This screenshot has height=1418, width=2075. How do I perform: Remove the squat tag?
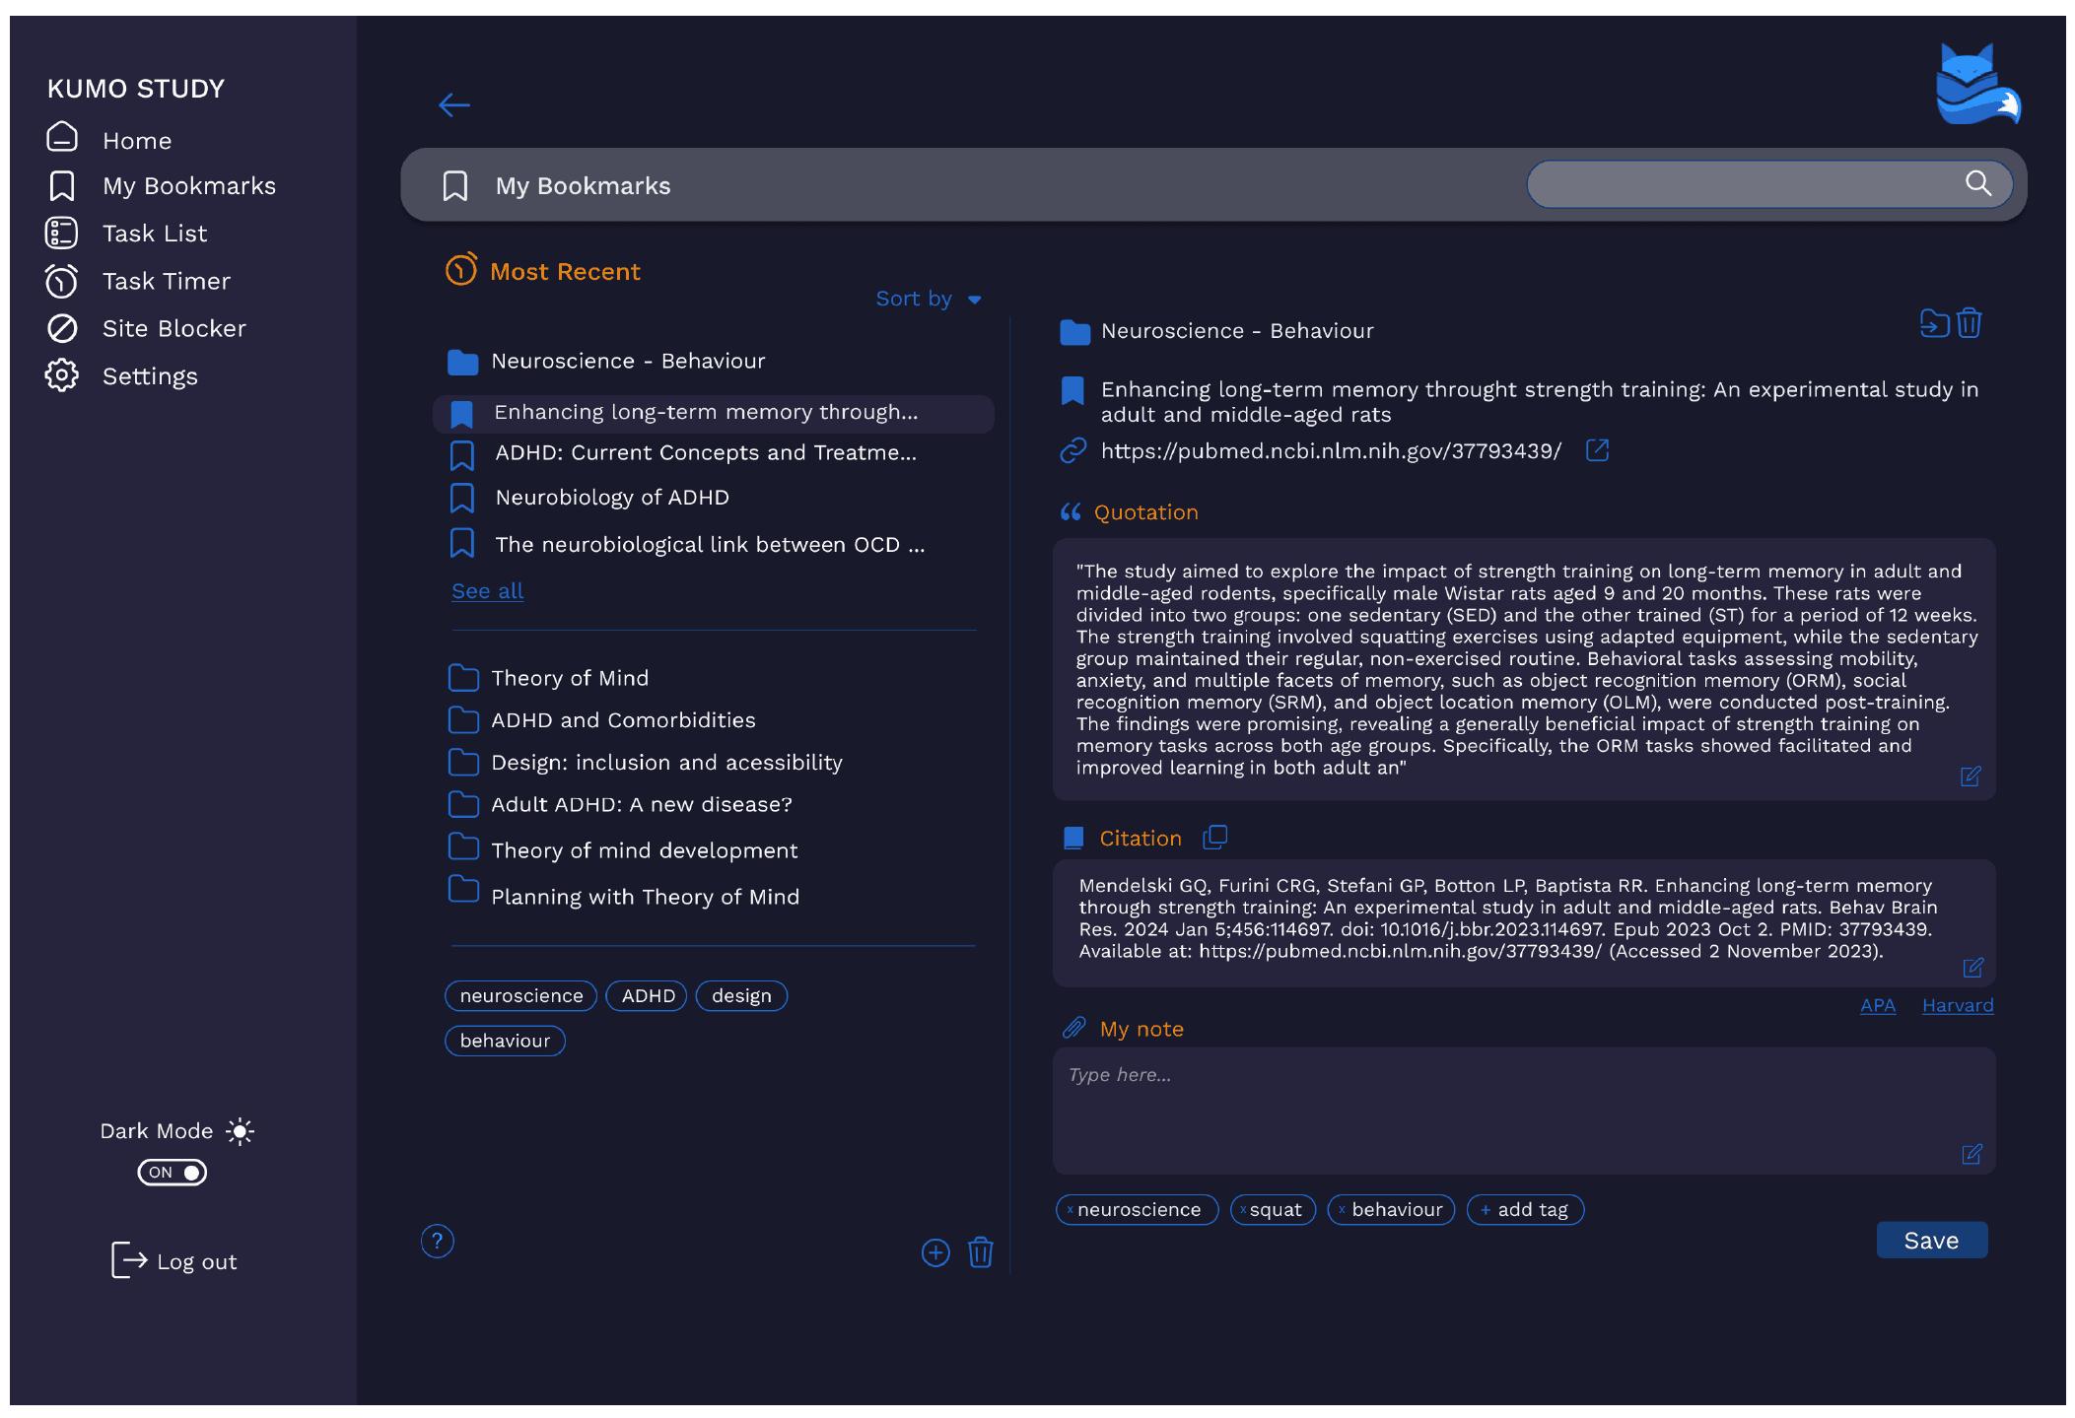[1243, 1210]
